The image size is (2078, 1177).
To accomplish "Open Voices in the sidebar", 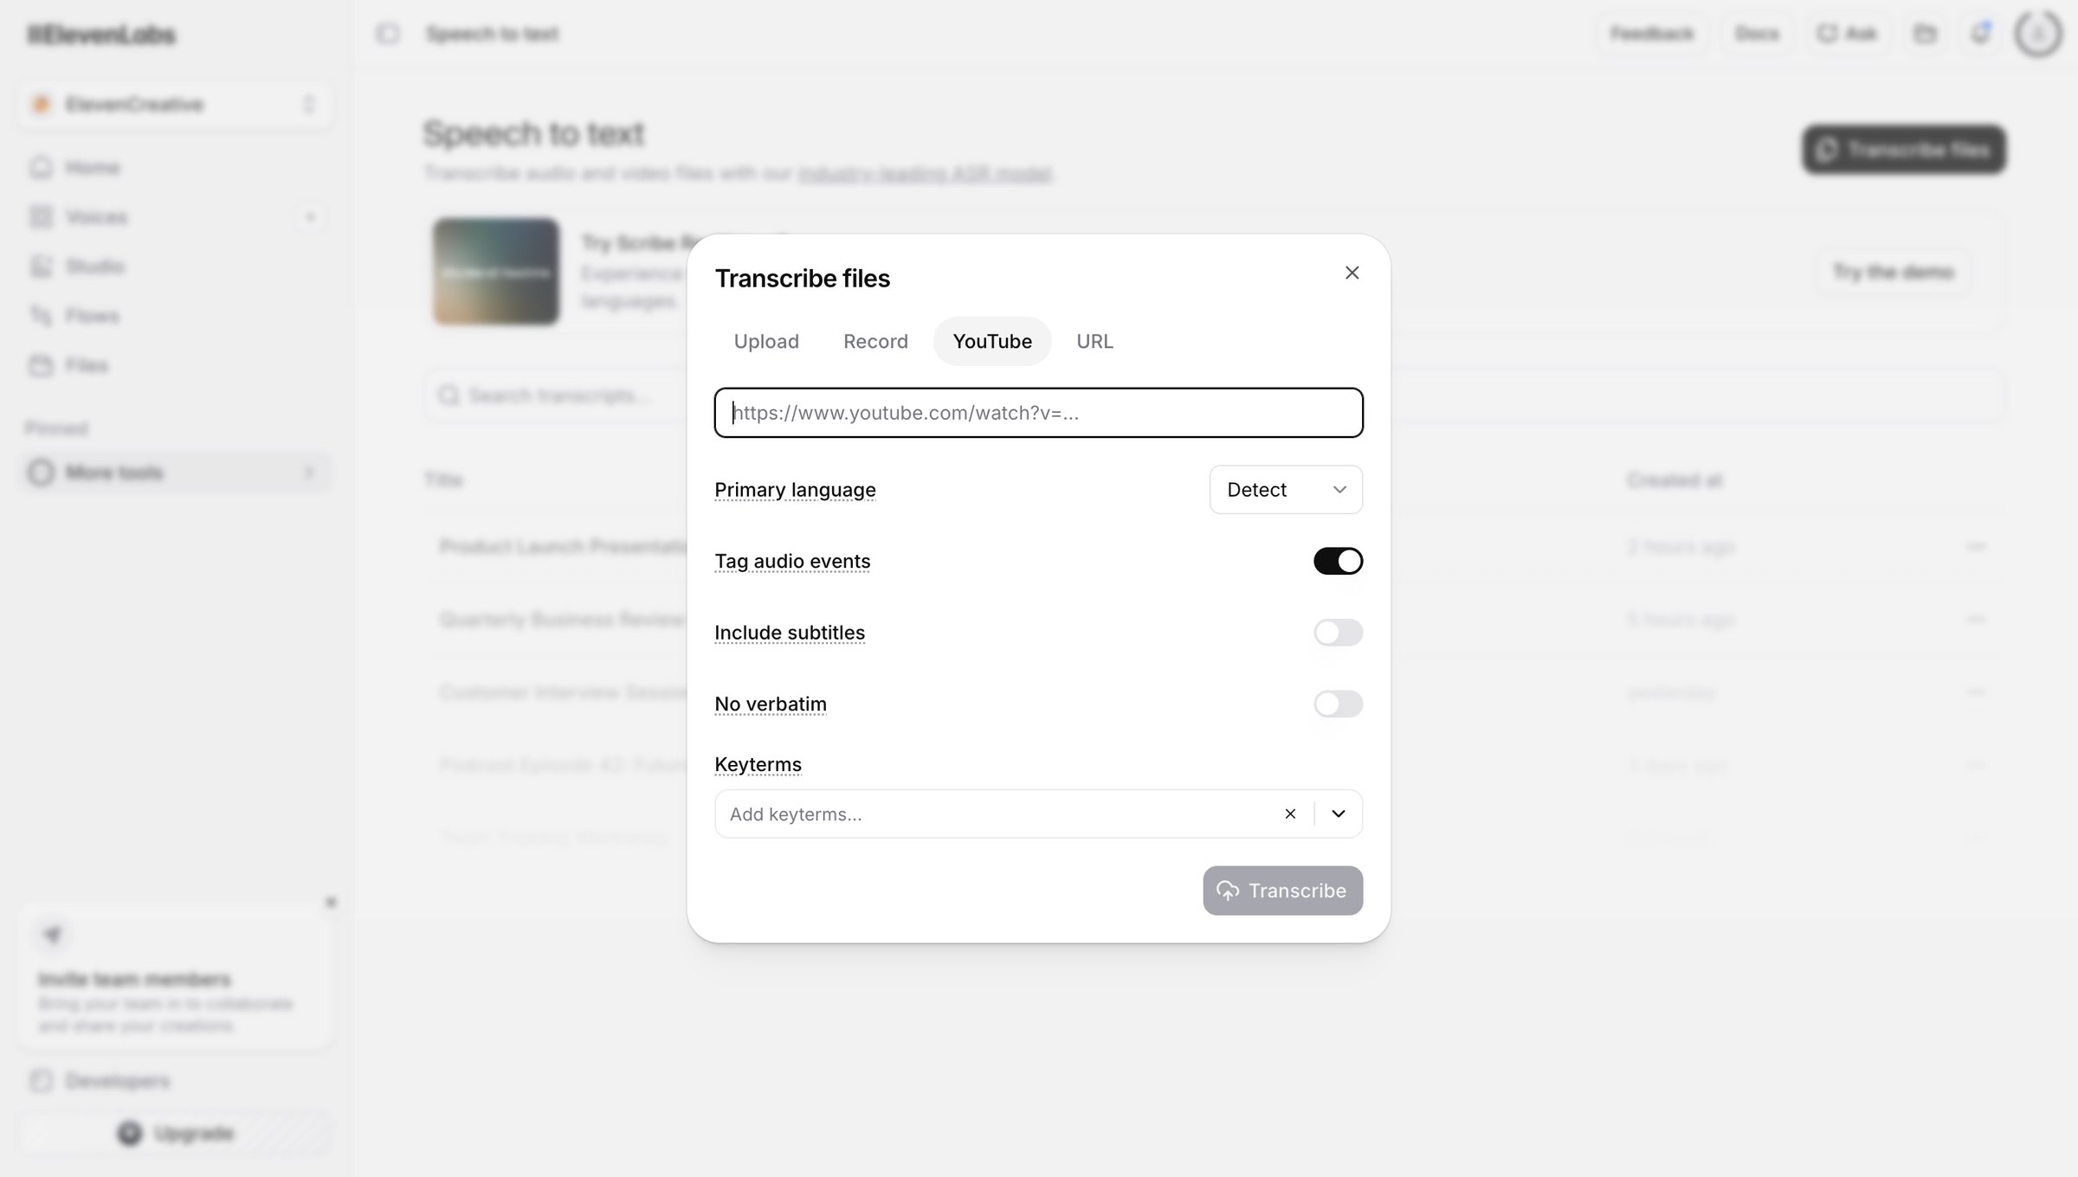I will click(x=156, y=216).
